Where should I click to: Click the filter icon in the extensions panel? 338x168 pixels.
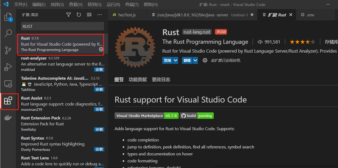(x=68, y=15)
